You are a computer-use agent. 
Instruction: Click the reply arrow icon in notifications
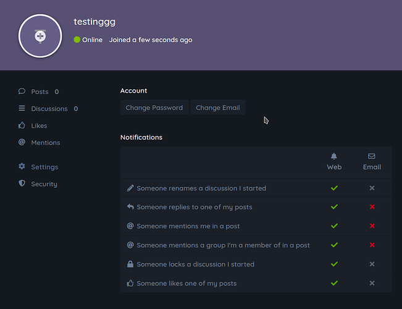(x=130, y=207)
